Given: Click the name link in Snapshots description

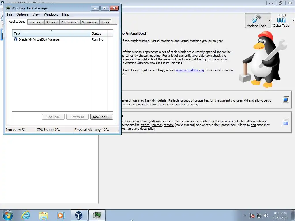Looking at the screenshot, I should click(x=129, y=129).
